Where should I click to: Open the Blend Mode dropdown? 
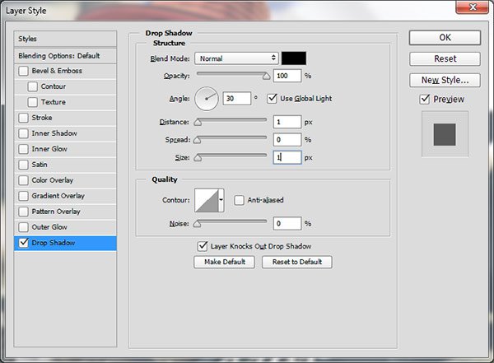coord(237,58)
